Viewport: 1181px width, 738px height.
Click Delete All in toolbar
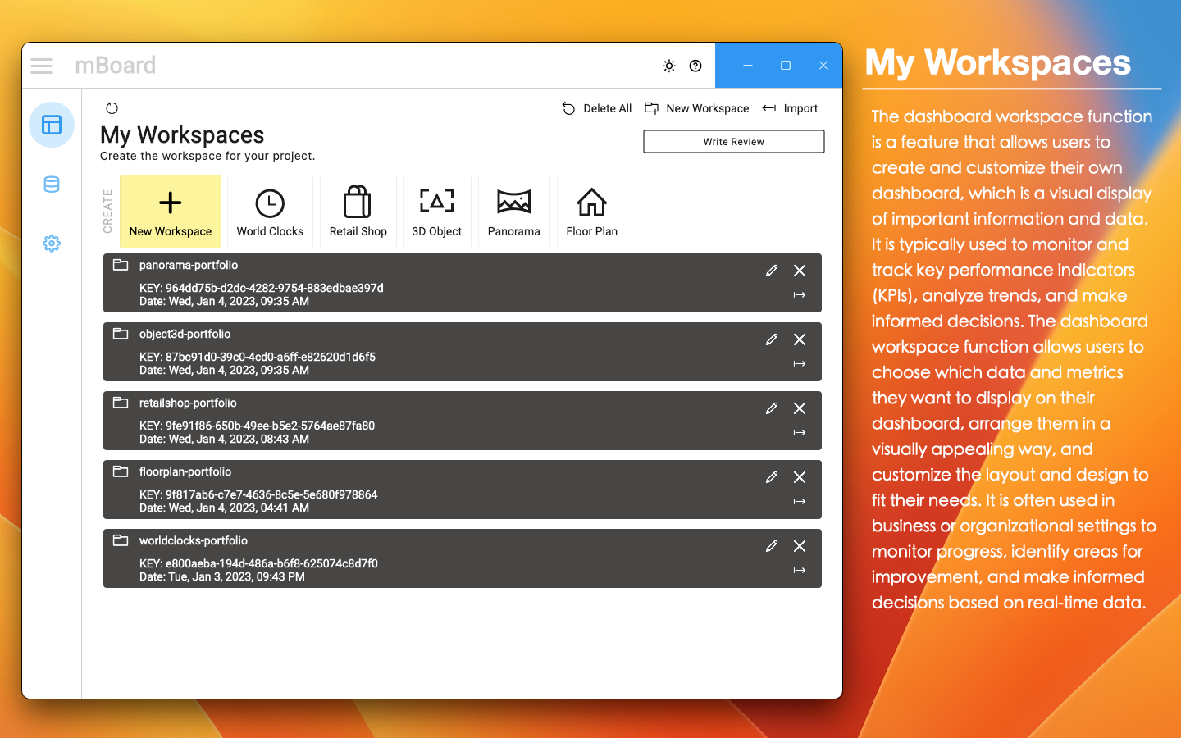(597, 108)
